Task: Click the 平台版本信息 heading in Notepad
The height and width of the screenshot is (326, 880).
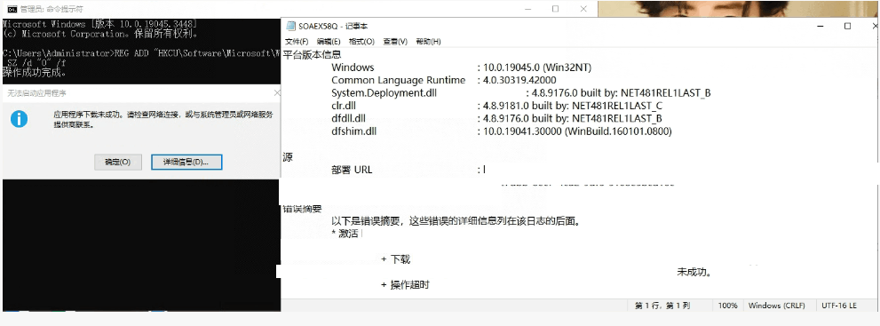Action: 312,55
